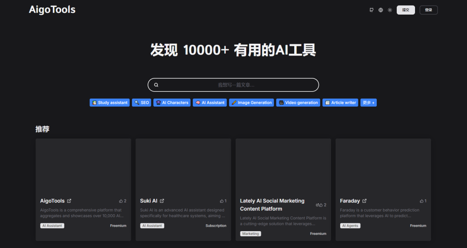
Task: Click AI Assistant tag on AigoTools card
Action: coord(52,226)
